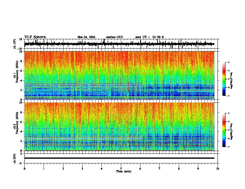Click the "8" kHz tick of ch.1 spectrogram
The width and height of the screenshot is (245, 189).
pyautogui.click(x=21, y=61)
